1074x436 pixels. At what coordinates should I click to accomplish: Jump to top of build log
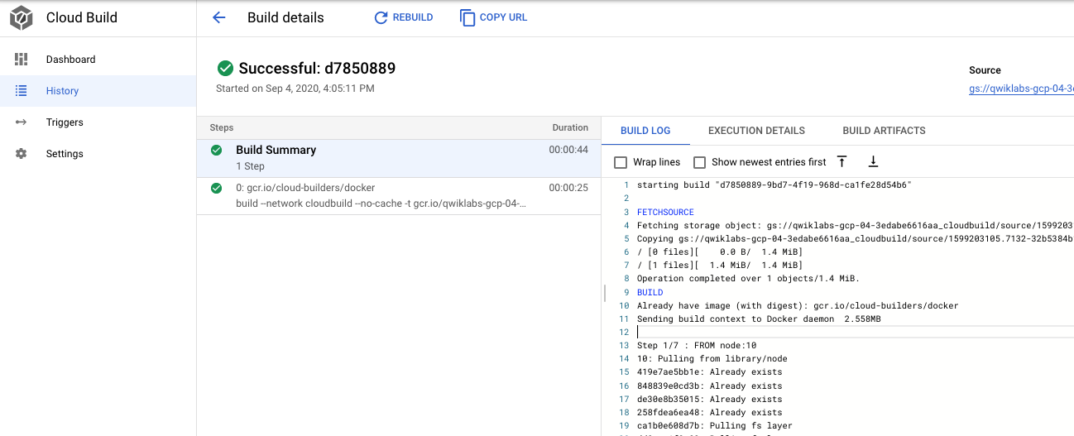click(x=842, y=161)
